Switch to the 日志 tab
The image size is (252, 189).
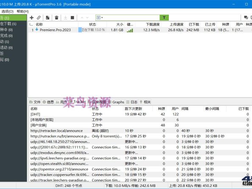[x=132, y=102]
